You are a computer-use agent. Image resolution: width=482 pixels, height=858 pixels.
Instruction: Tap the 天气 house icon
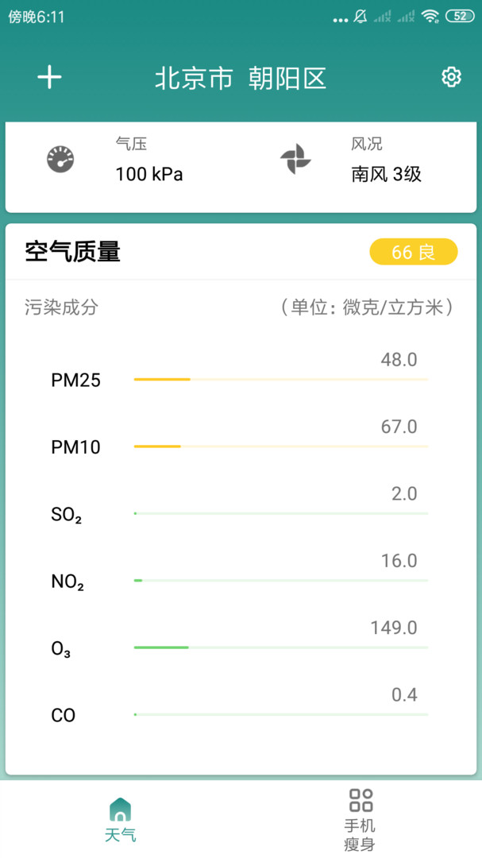120,809
